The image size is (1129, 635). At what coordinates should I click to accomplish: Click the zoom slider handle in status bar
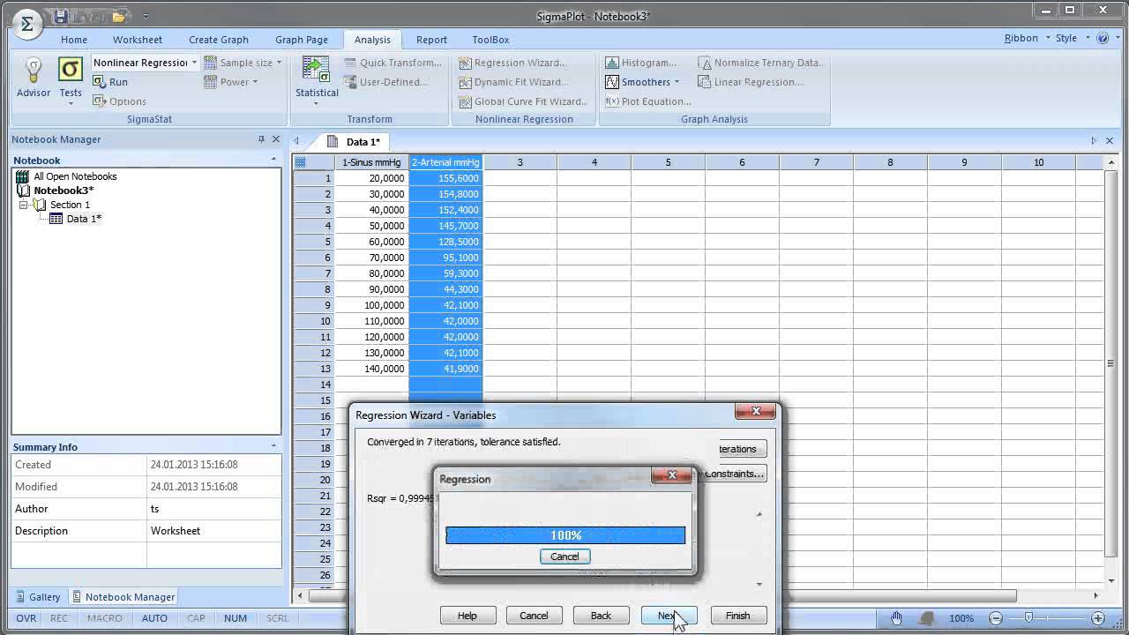pos(1028,618)
